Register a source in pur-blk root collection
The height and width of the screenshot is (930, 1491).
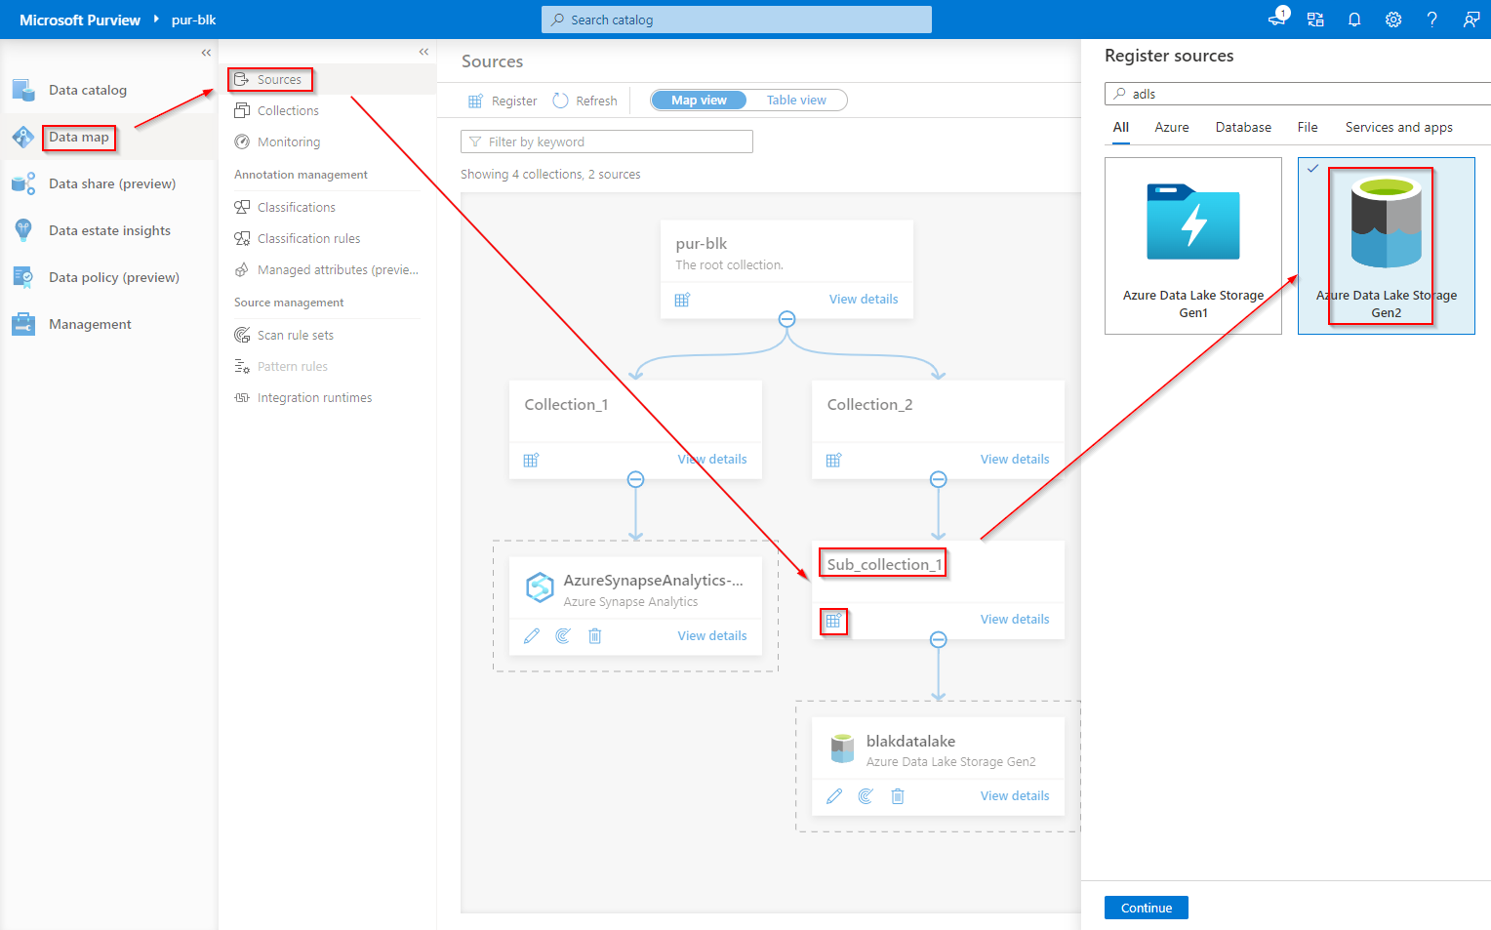click(x=682, y=300)
